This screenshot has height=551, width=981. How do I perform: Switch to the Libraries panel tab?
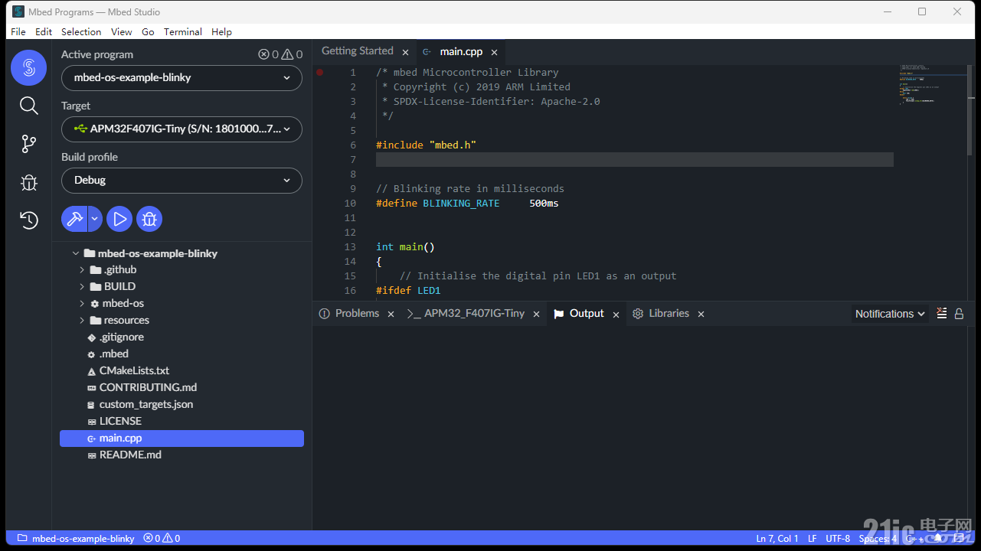[x=669, y=313]
